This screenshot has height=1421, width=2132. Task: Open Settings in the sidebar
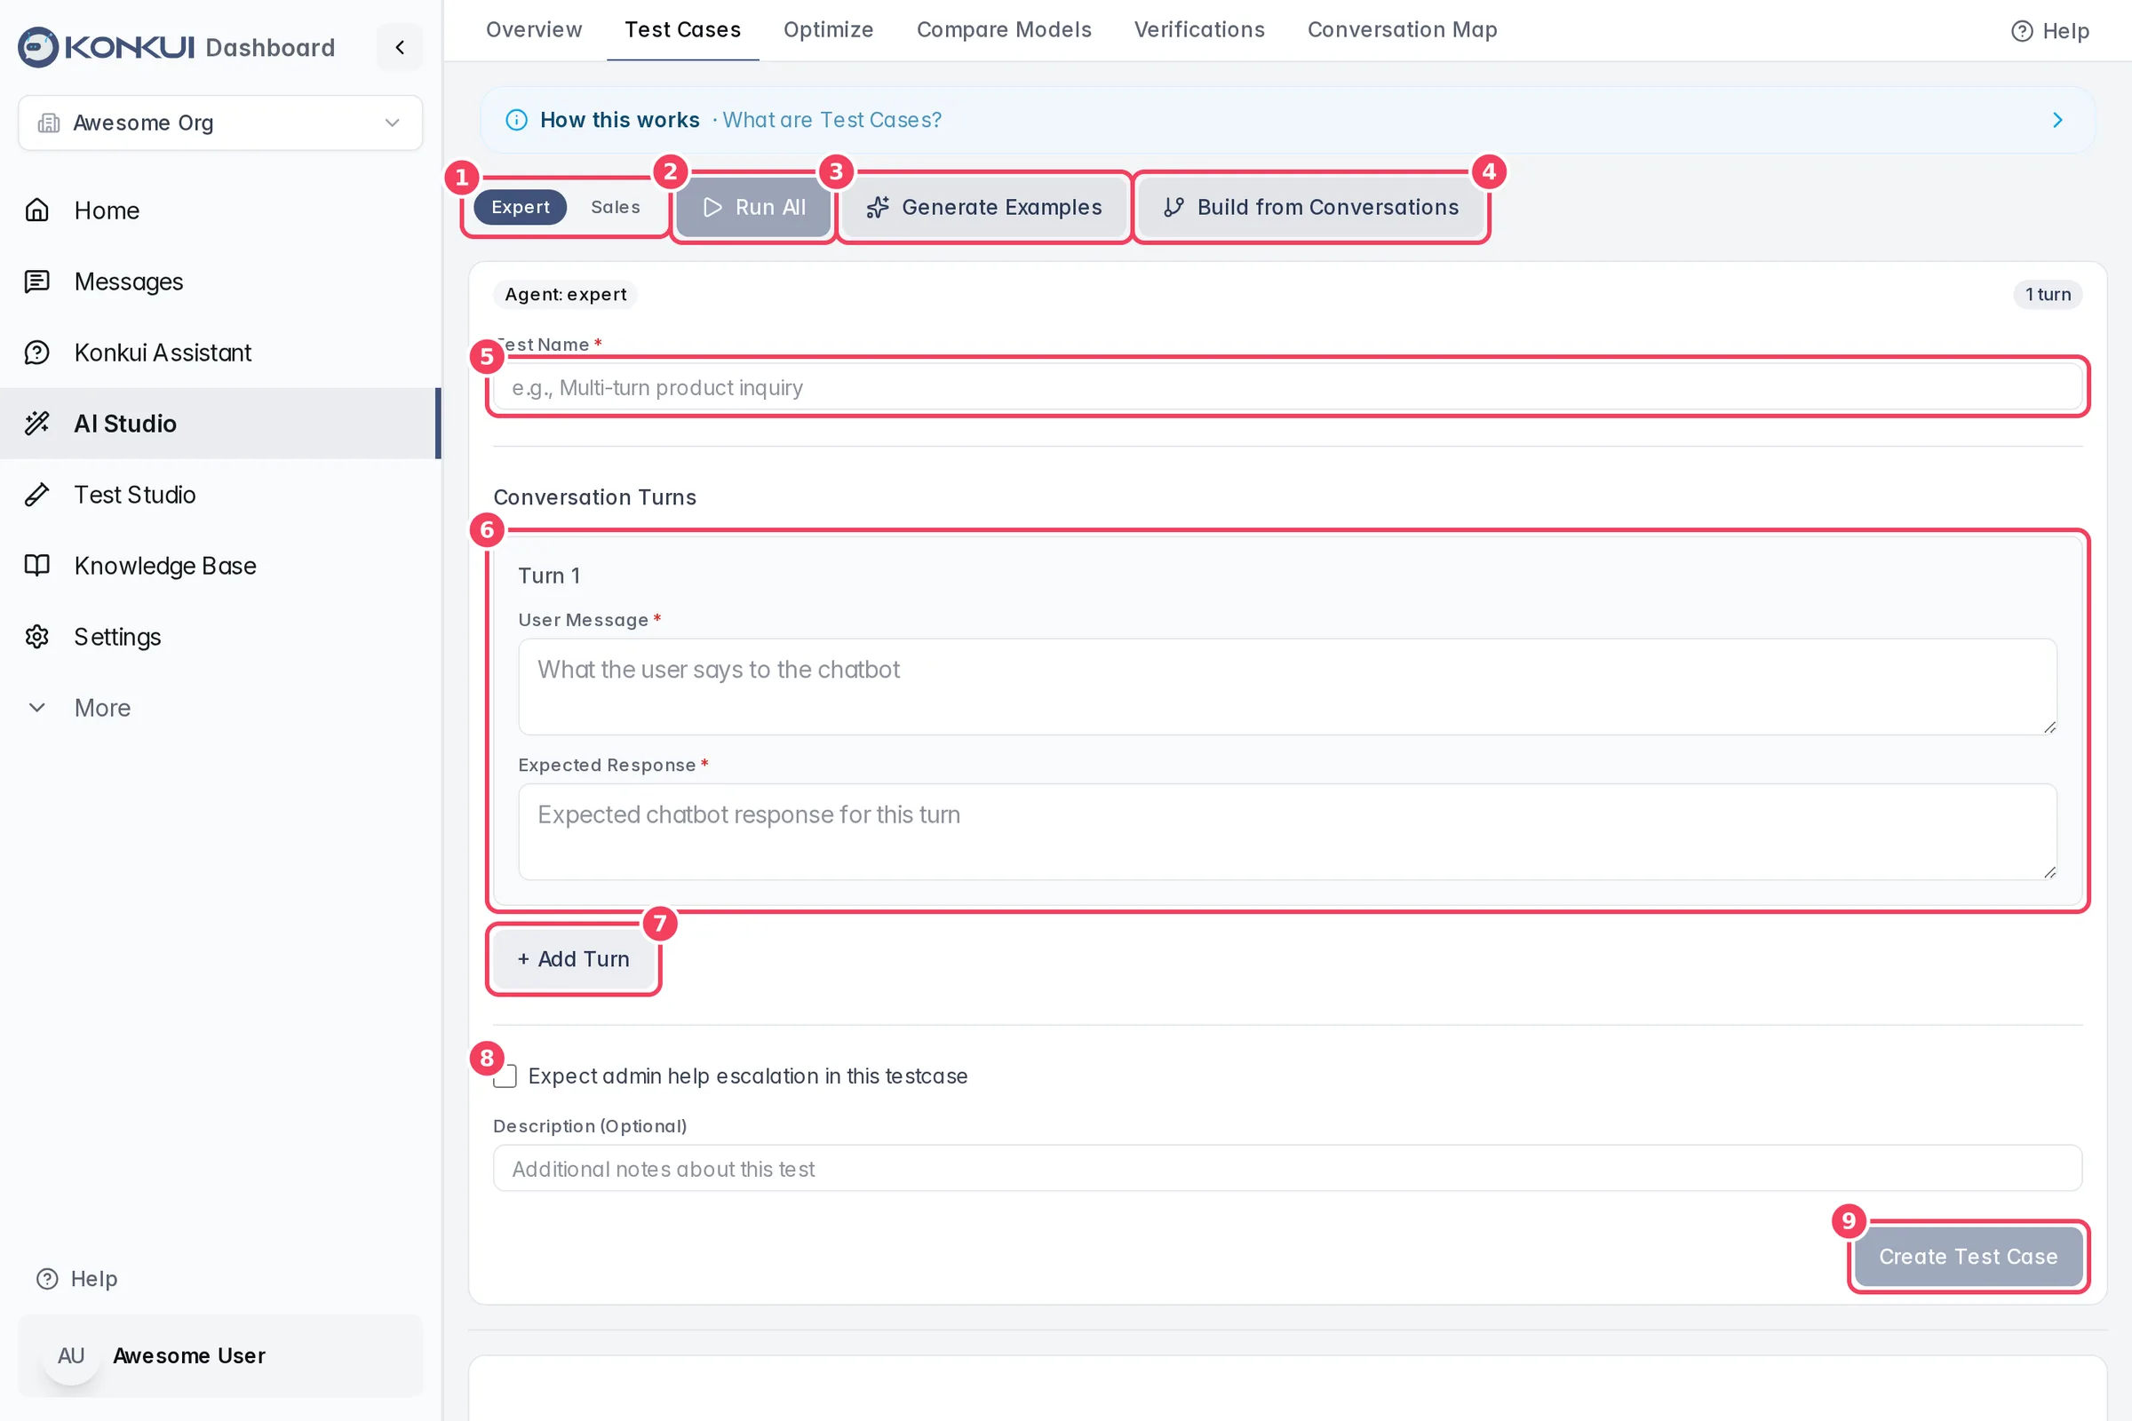pos(220,636)
